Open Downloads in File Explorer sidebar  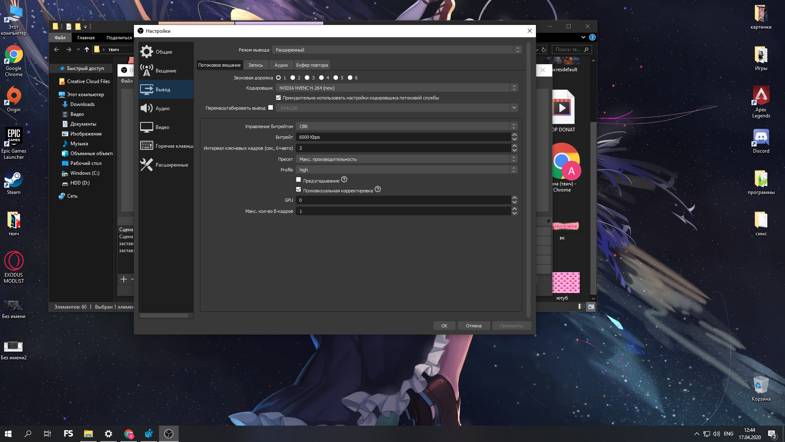point(82,104)
